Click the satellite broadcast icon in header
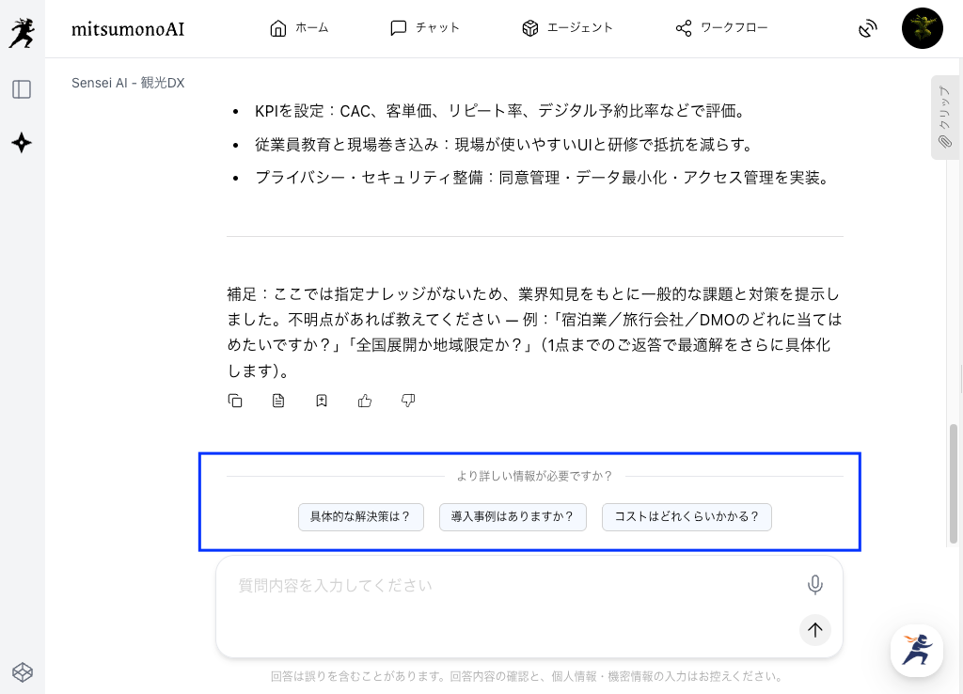This screenshot has height=694, width=963. [x=867, y=28]
